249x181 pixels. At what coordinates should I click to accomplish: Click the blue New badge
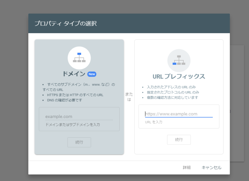[92, 74]
